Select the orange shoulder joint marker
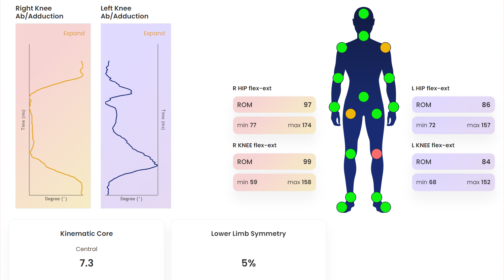The image size is (504, 280). tap(385, 47)
